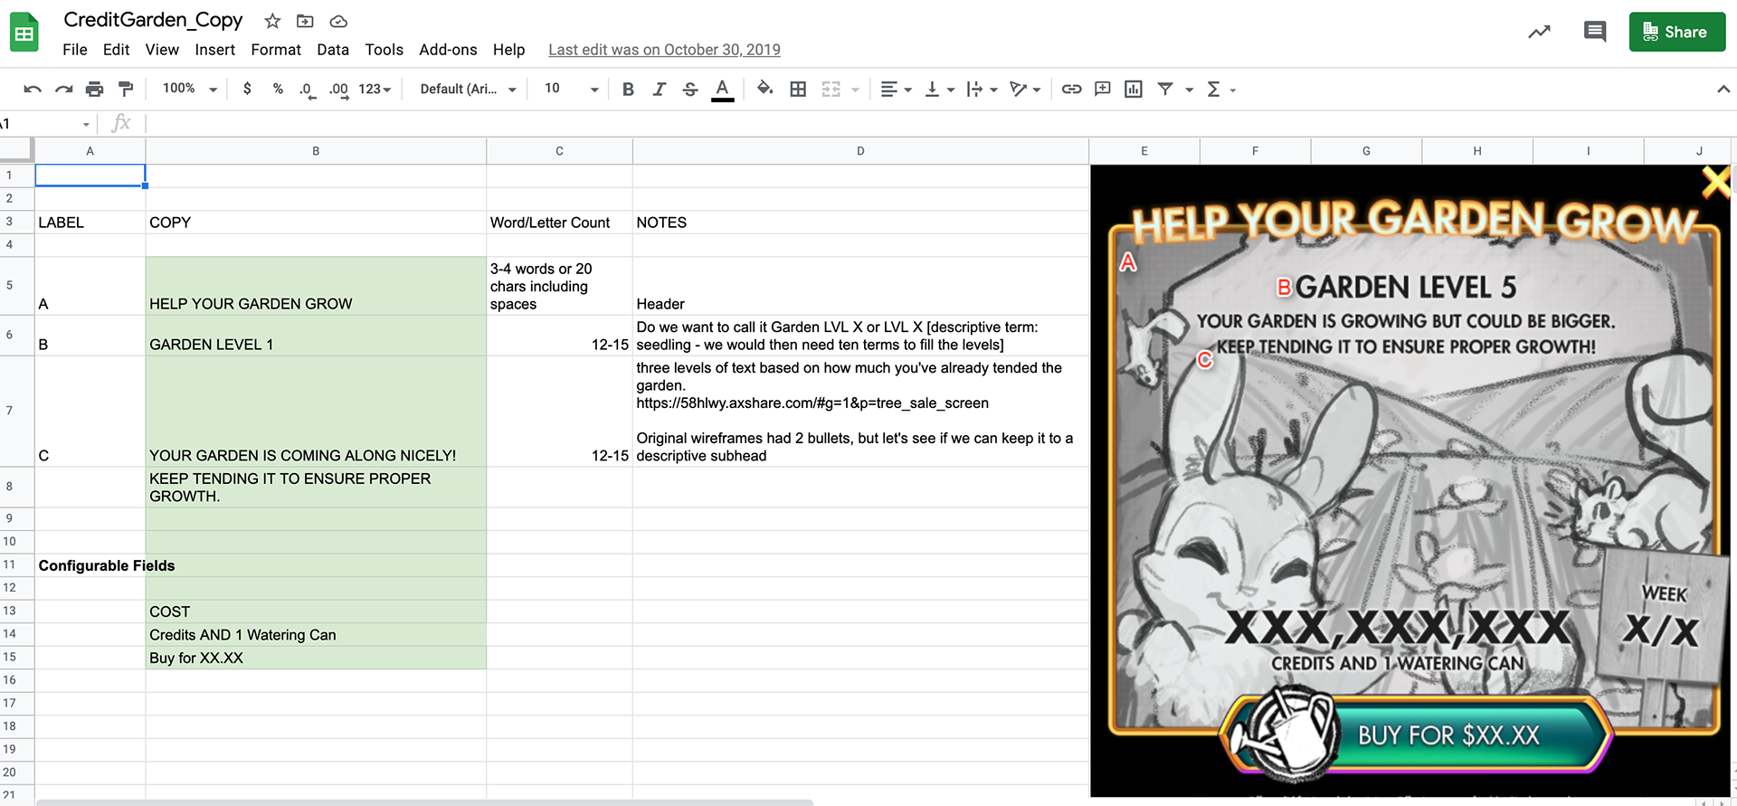The height and width of the screenshot is (806, 1737).
Task: Select the Configurable Fields cell
Action: pyautogui.click(x=90, y=565)
